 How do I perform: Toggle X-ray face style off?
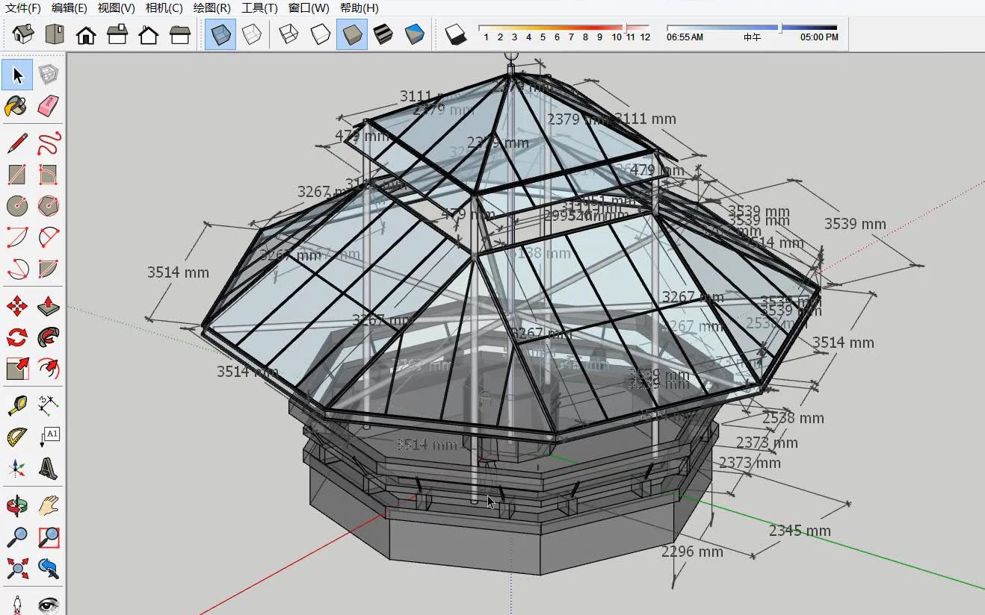click(220, 34)
